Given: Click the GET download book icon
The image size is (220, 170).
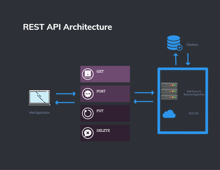Looking at the screenshot, I should tap(88, 74).
